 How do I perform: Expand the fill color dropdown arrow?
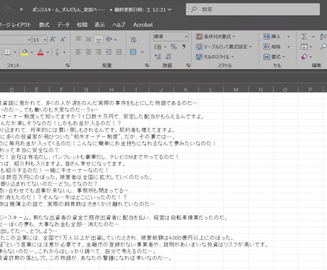click(32, 52)
